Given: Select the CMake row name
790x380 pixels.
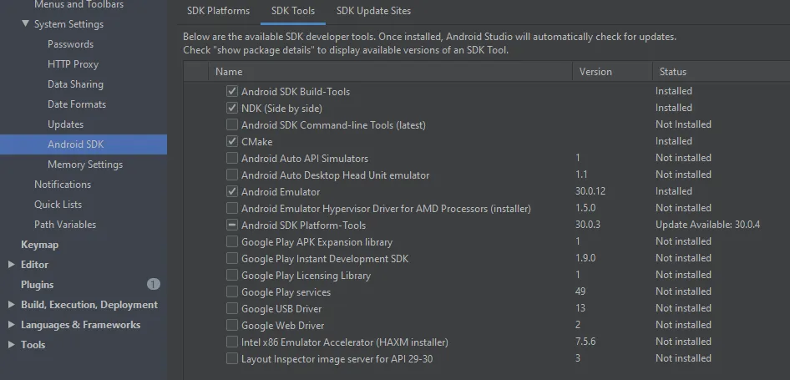Looking at the screenshot, I should pyautogui.click(x=257, y=142).
